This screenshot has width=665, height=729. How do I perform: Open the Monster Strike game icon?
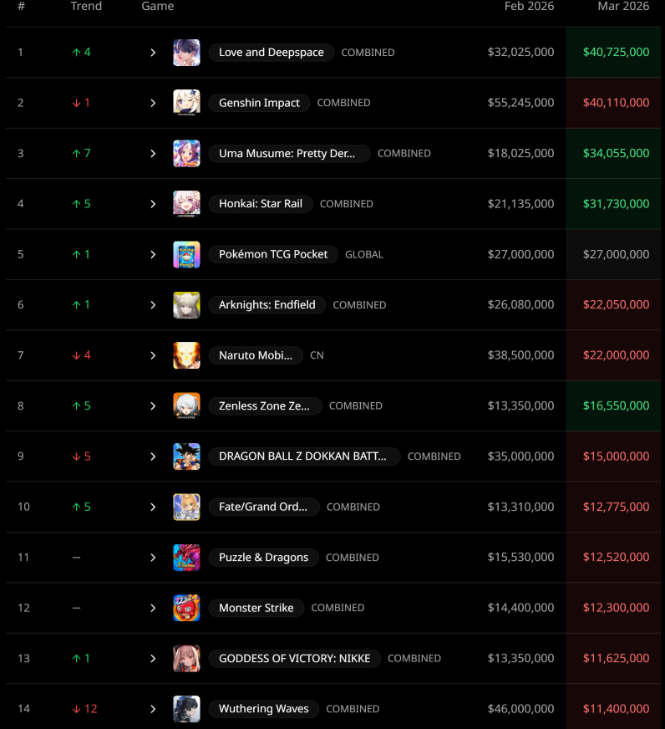pyautogui.click(x=186, y=608)
